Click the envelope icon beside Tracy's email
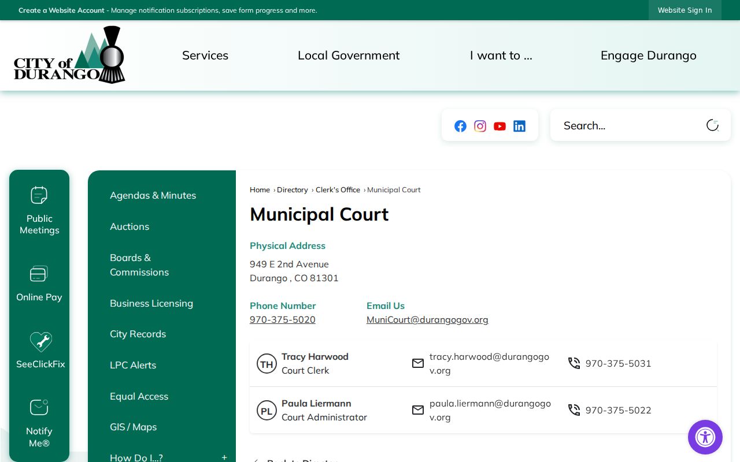 coord(418,363)
